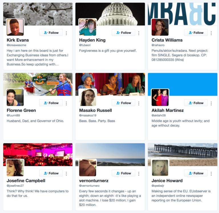The image size is (219, 213).
Task: Follow Kirk Evans
Action: tap(51, 33)
